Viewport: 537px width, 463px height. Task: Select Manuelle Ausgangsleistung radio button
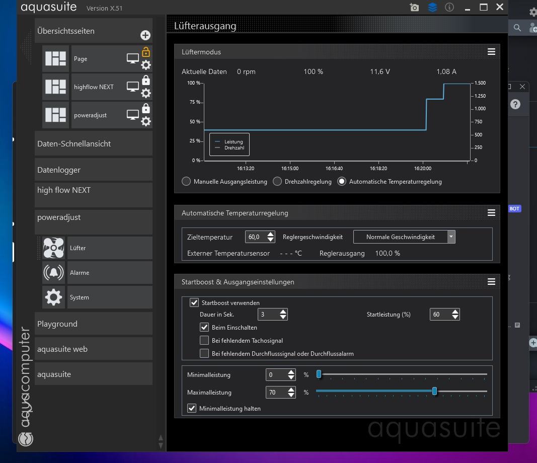click(186, 181)
